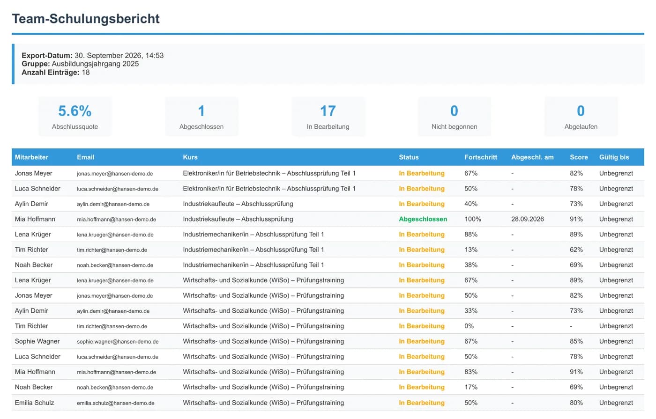Click the Email column header
The width and height of the screenshot is (656, 419).
86,157
